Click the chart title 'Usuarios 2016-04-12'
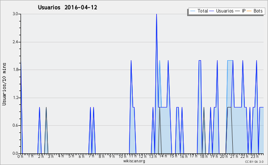 click(67, 8)
